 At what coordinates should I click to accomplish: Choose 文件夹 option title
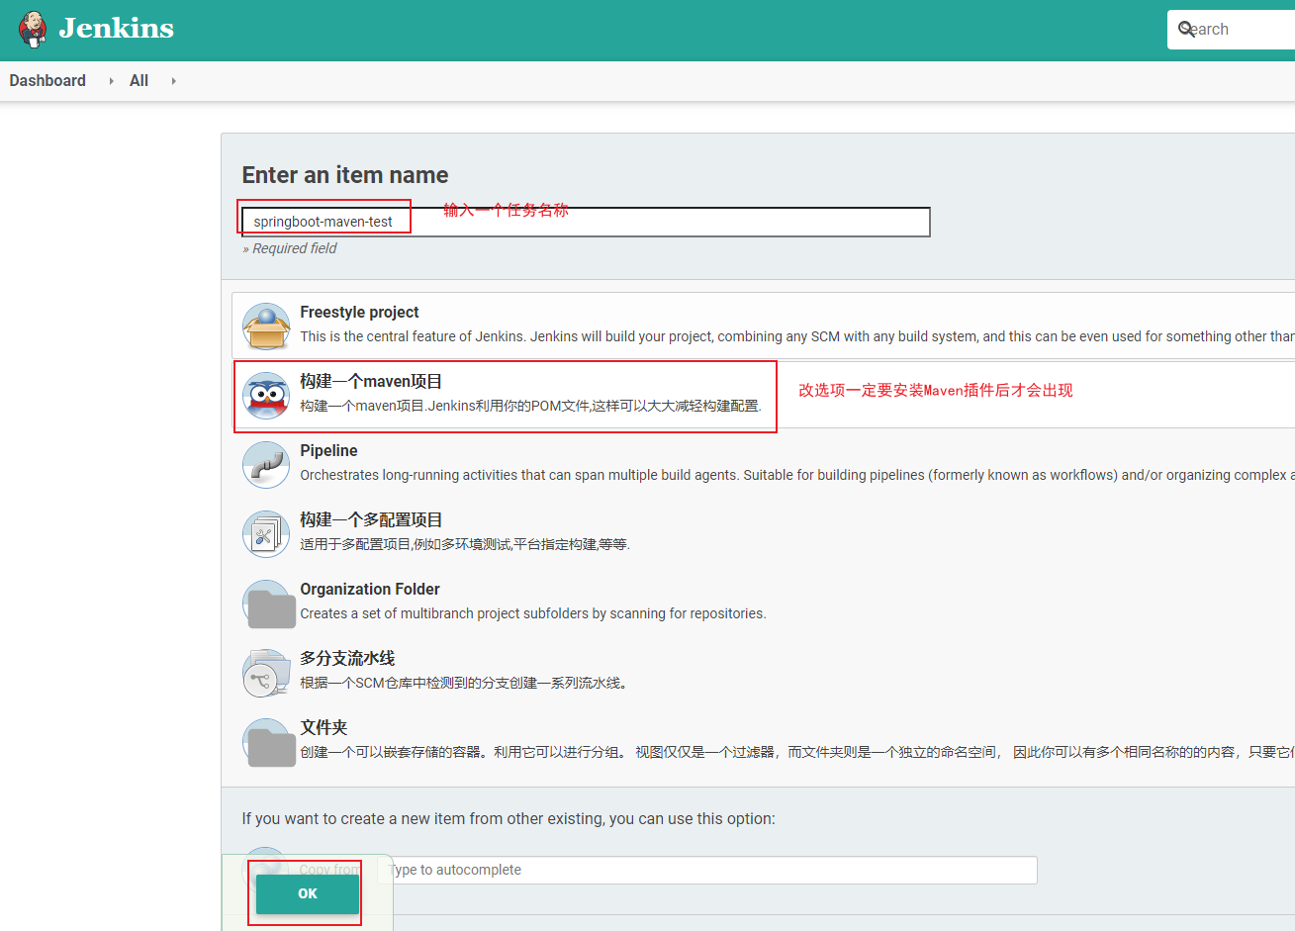[324, 727]
